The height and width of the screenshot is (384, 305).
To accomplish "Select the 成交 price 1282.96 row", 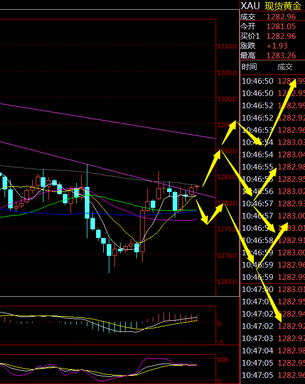I will pos(272,17).
